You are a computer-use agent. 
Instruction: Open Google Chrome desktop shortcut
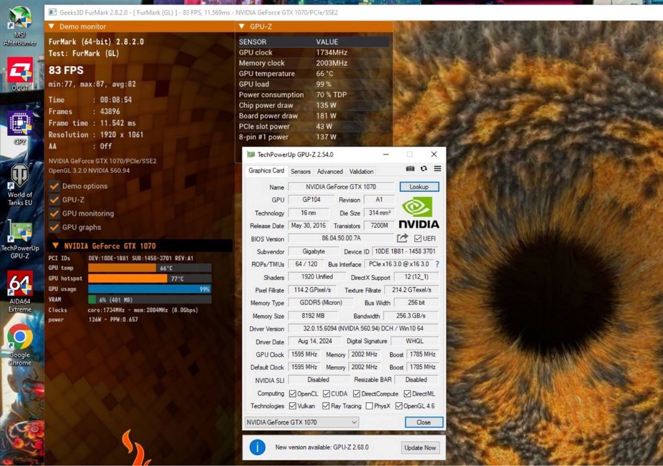(19, 345)
